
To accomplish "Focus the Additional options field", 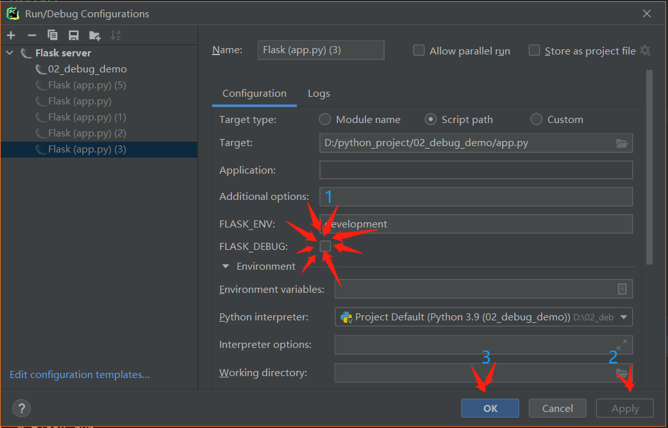I will tap(476, 197).
